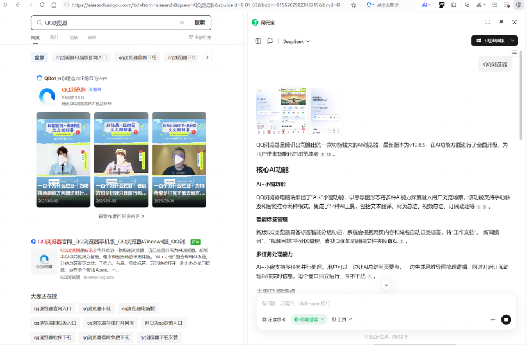Click the chat input field in 问元宝
Viewport: 527px width, 345px height.
coord(372,304)
